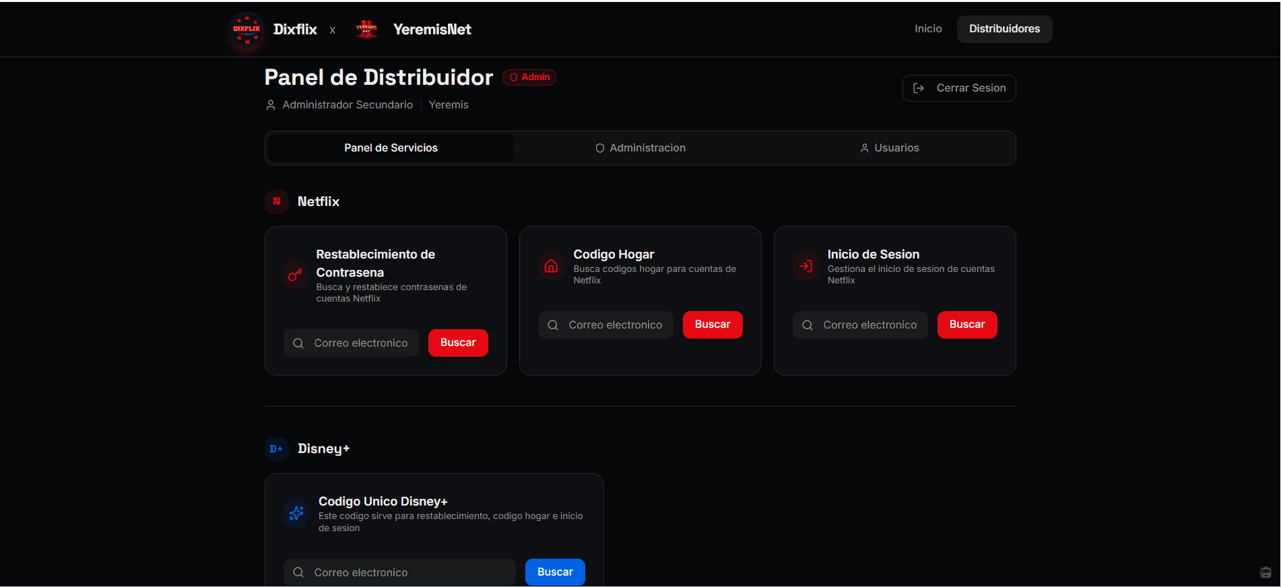Open the Usuarios tab
The height and width of the screenshot is (587, 1281).
889,148
